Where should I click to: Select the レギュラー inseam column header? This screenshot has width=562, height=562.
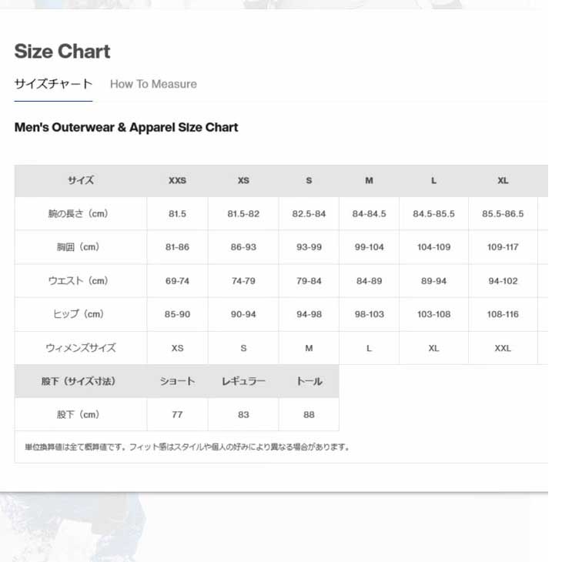(x=243, y=381)
